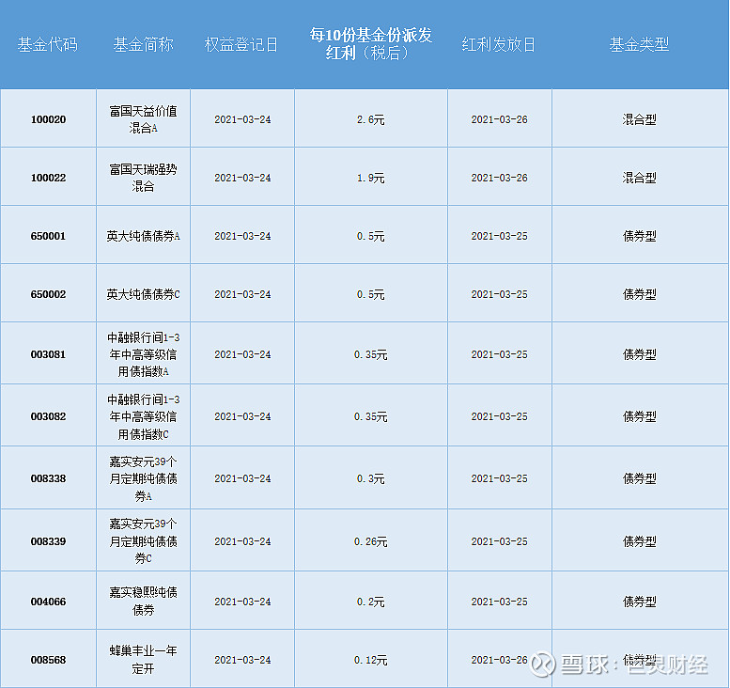Viewport: 730px width, 688px height.
Task: Click payout date 2021-03-26 for 100022
Action: point(499,178)
